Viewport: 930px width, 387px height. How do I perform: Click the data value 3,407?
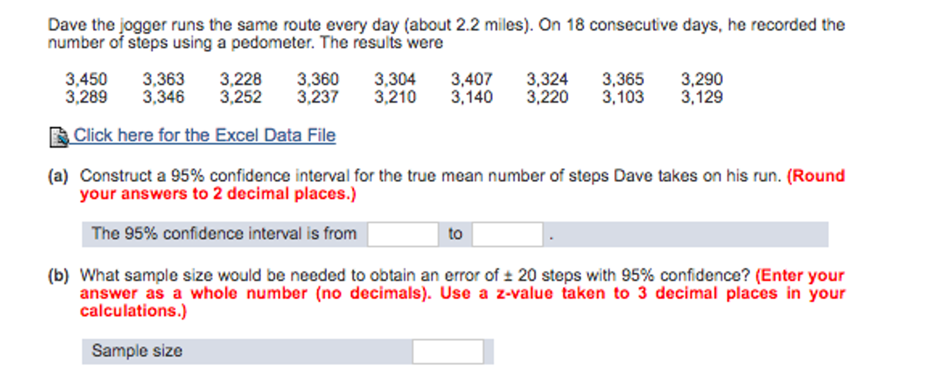[471, 79]
